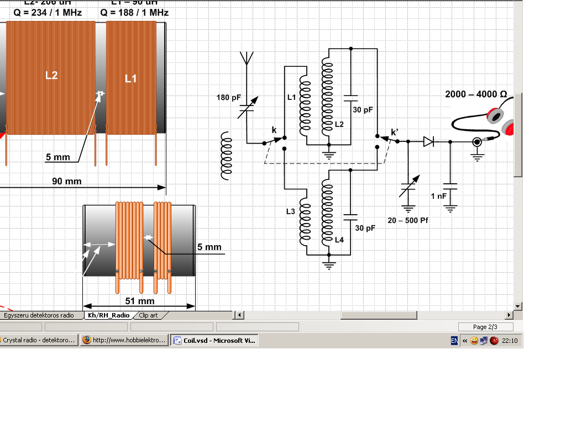This screenshot has width=566, height=424.
Task: Click the 30 pF label beside L2
Action: pos(363,110)
